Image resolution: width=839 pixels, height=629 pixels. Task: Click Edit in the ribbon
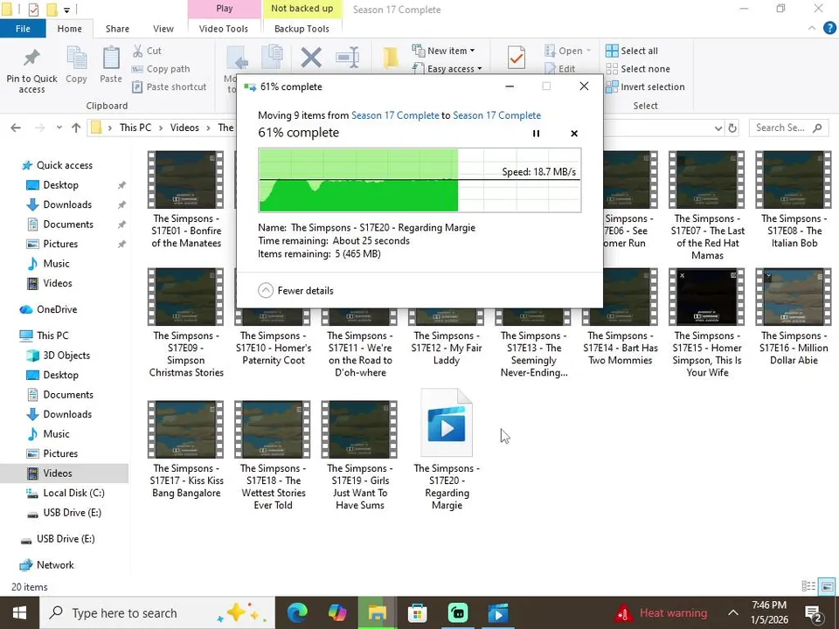[559, 69]
